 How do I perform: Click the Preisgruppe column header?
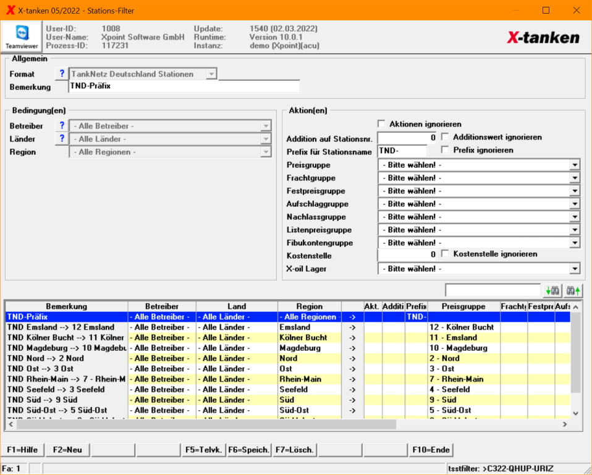(463, 306)
